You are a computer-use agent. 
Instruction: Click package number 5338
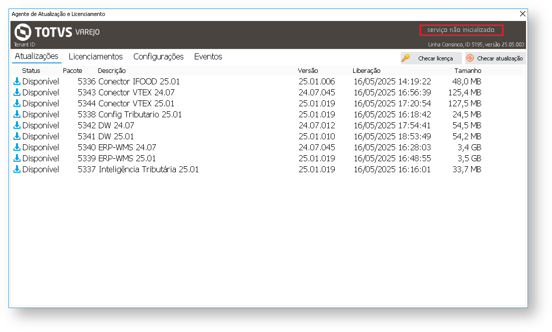coord(86,114)
